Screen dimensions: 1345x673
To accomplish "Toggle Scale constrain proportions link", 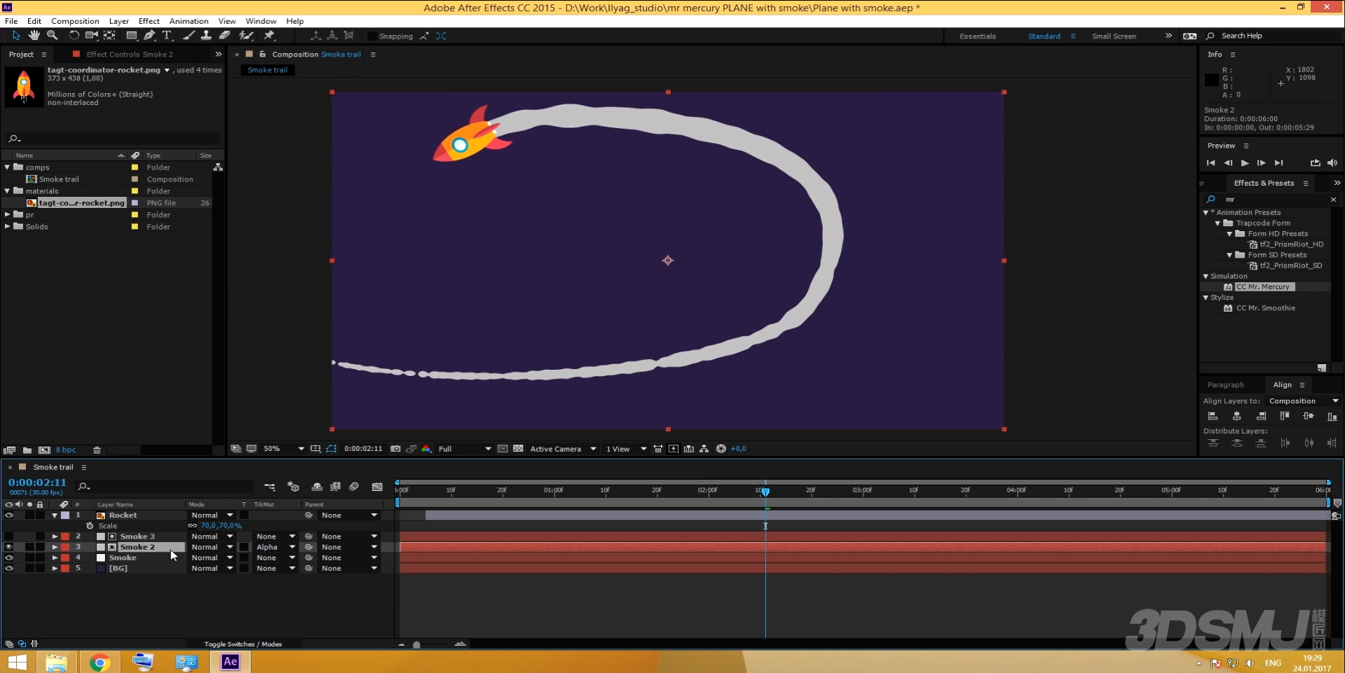I will pos(192,526).
